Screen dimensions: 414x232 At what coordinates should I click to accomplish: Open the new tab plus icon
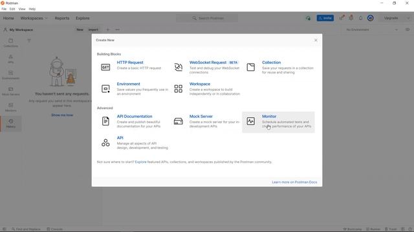(108, 30)
